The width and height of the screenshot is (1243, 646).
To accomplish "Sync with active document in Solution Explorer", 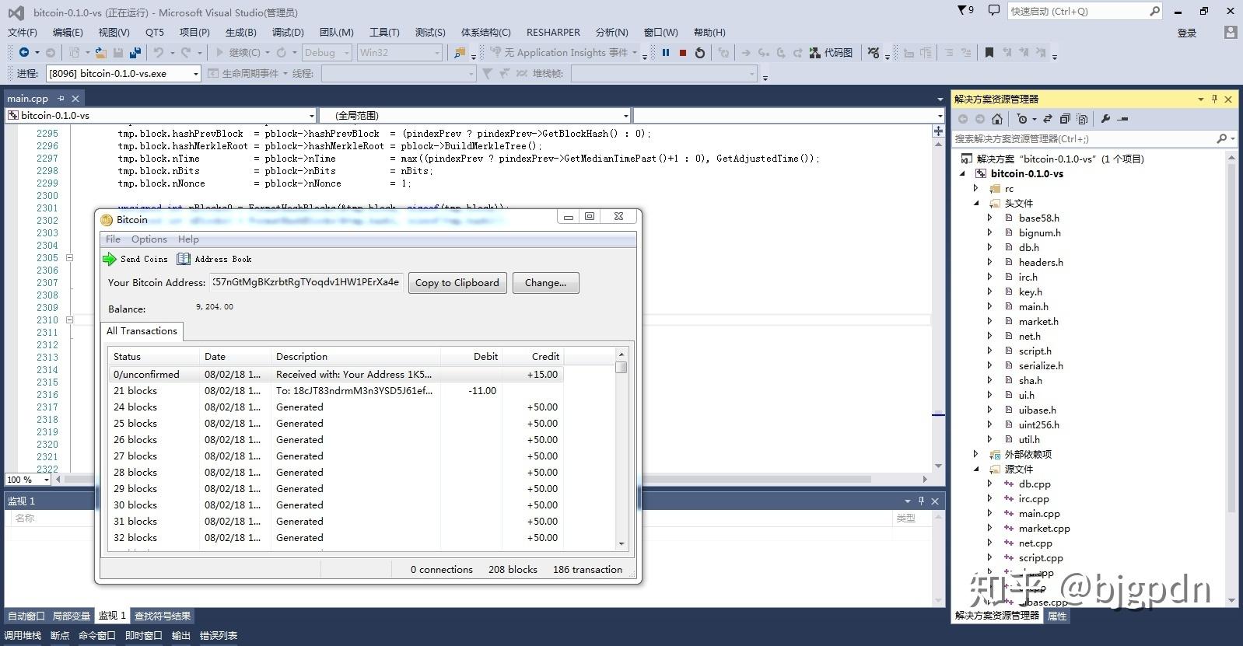I will (1048, 119).
